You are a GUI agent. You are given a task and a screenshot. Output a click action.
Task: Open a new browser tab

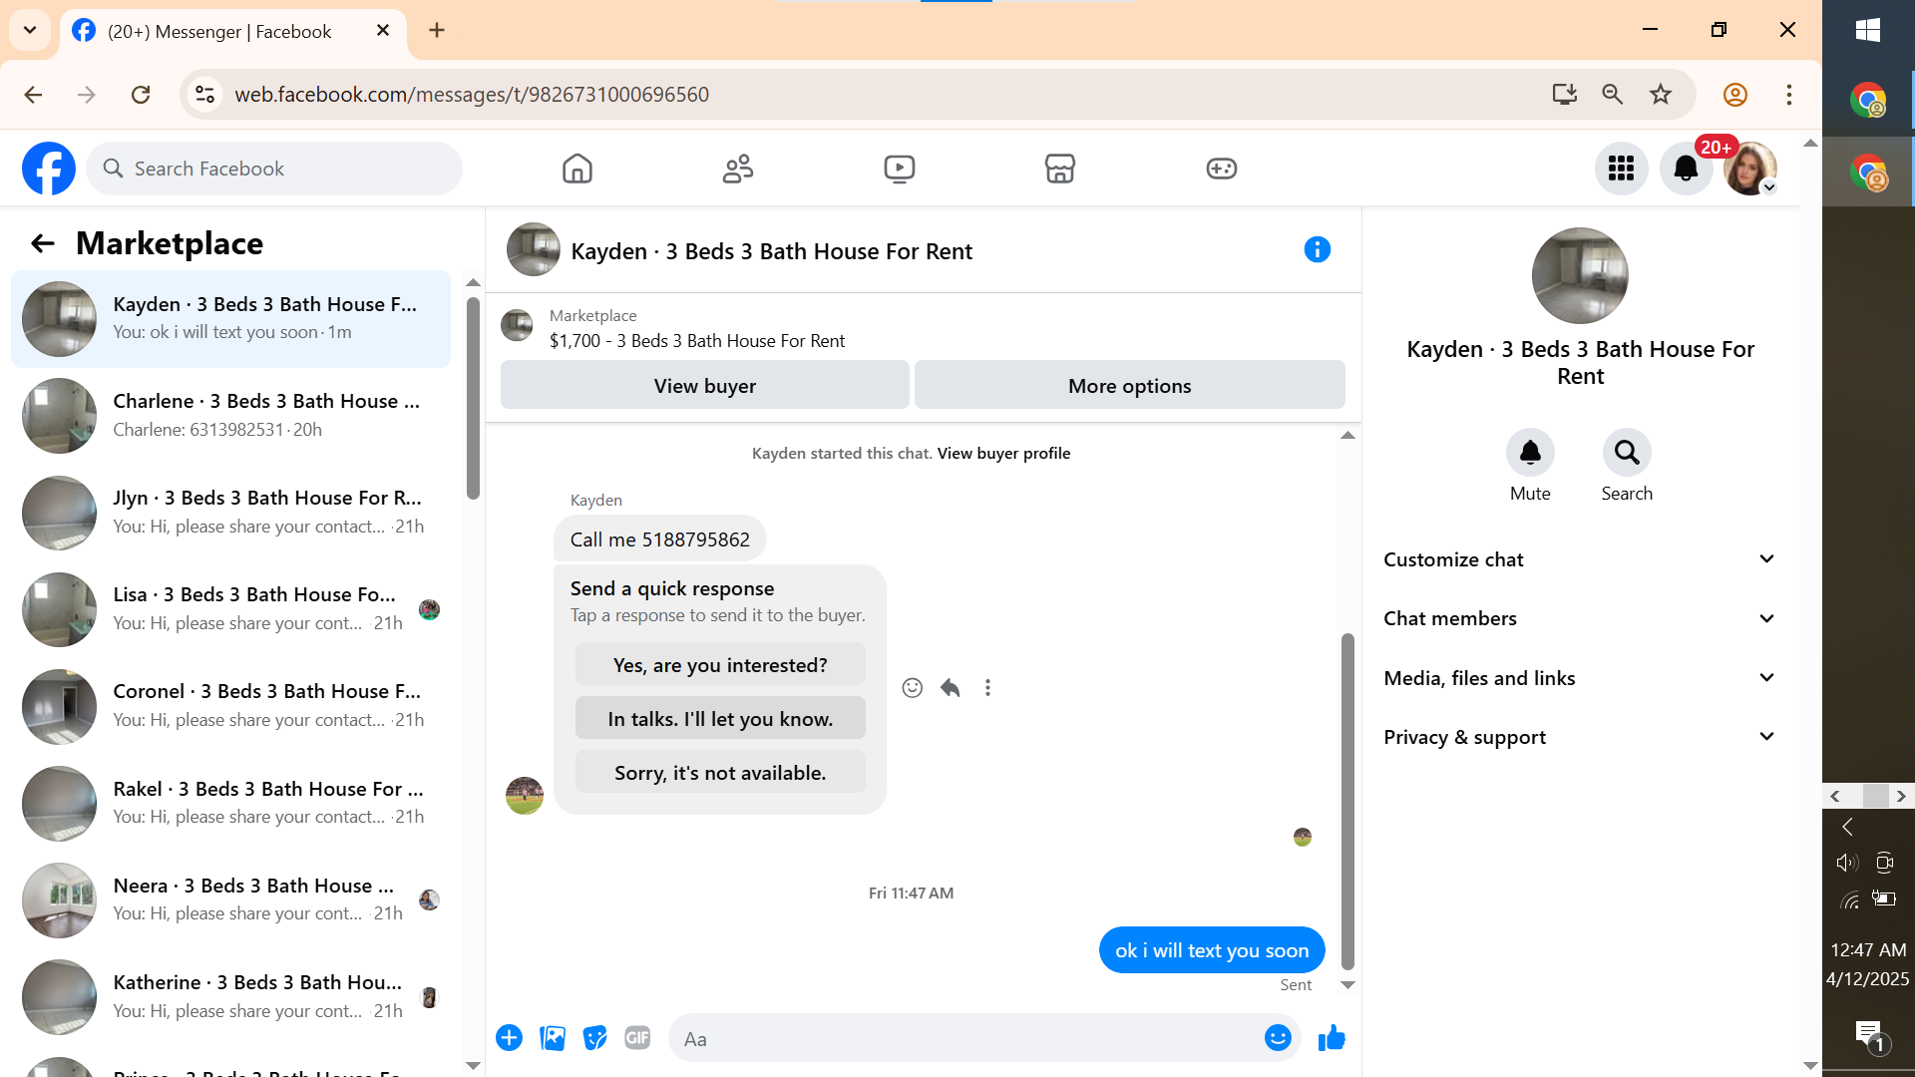(x=437, y=31)
